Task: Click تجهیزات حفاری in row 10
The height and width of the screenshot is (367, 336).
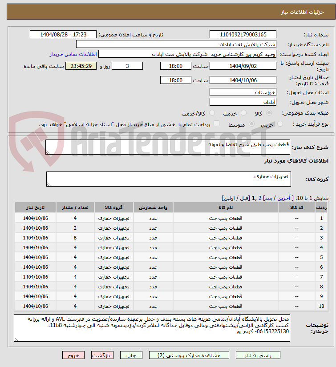Action: (x=114, y=307)
